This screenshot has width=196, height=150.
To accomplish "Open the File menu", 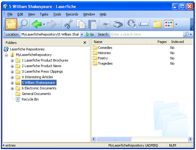I will click(10, 14).
